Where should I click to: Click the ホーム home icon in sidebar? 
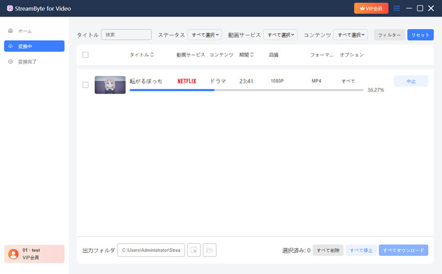(x=10, y=30)
